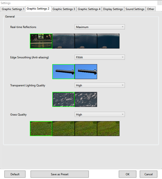Image resolution: width=162 pixels, height=179 pixels.
Task: Open the Real-time Reflections dropdown
Action: 100,27
